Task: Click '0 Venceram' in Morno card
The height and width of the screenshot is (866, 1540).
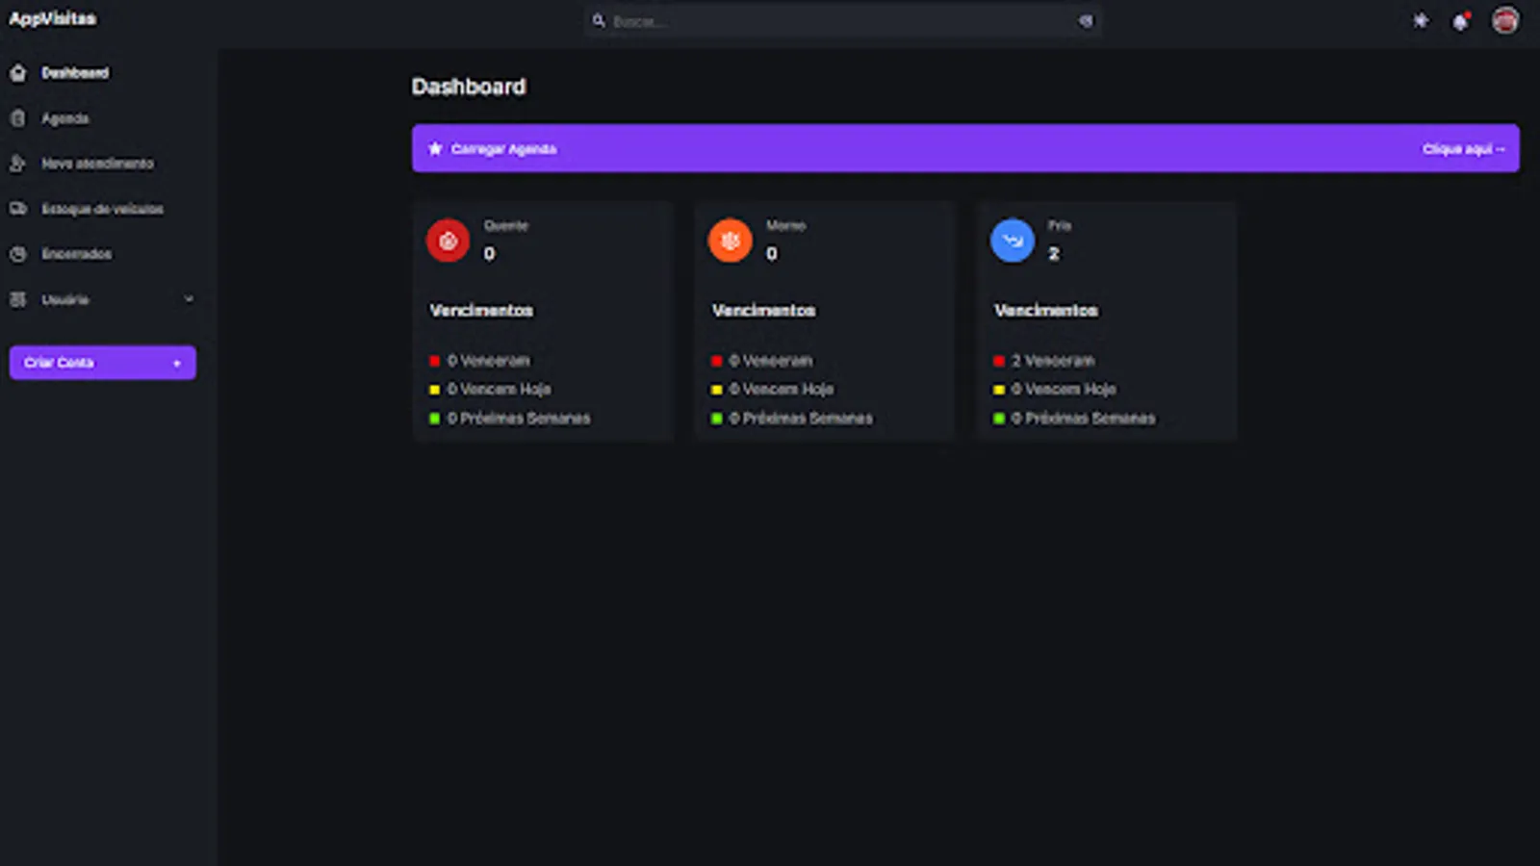Action: (x=771, y=361)
